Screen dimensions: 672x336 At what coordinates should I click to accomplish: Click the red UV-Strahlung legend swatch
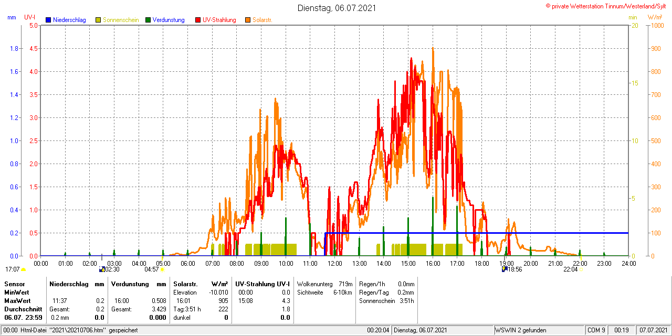coord(198,20)
